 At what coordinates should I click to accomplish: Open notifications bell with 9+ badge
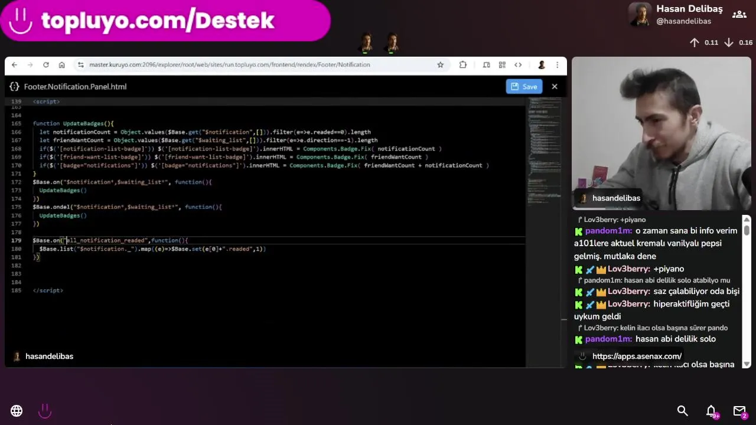[x=712, y=411]
